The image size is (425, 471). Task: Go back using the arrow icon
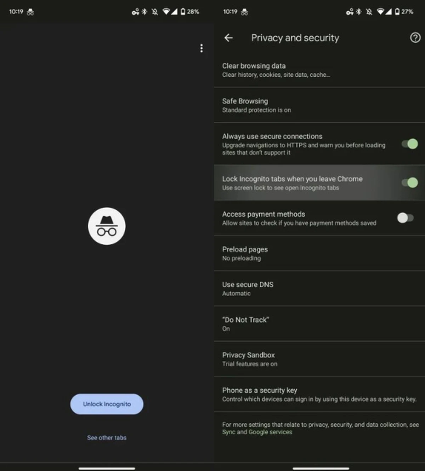(229, 38)
